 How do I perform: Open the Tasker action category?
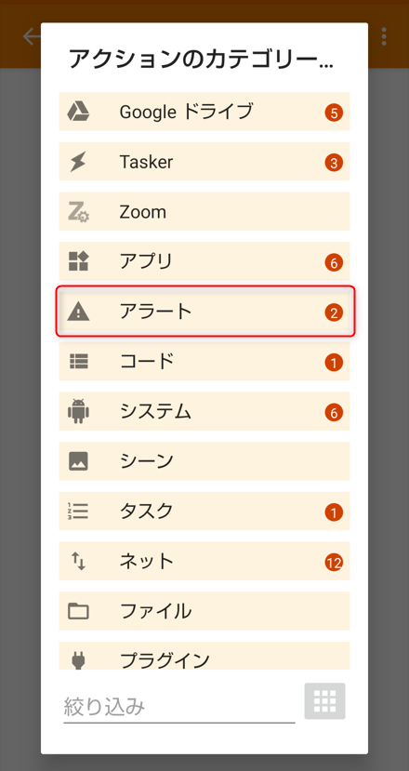[x=204, y=161]
